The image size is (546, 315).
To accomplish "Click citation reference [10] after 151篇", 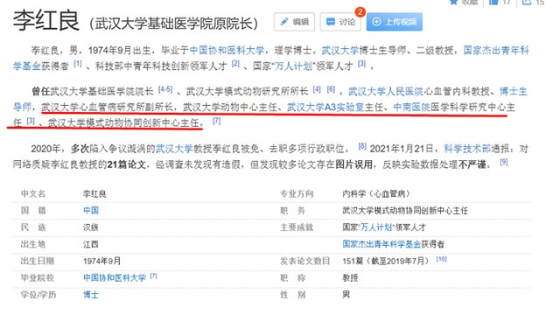I will coord(442,259).
